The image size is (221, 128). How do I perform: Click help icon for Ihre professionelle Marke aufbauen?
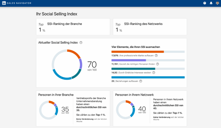[x=156, y=56]
